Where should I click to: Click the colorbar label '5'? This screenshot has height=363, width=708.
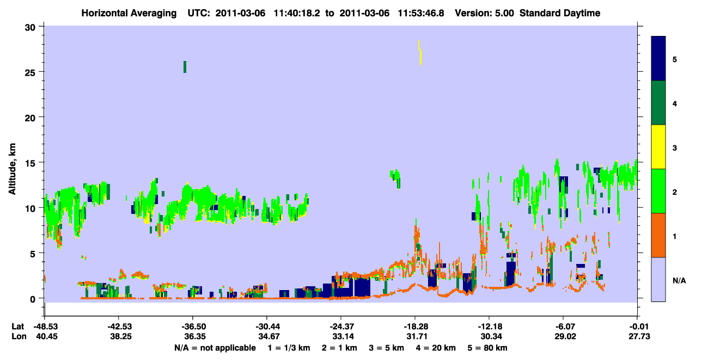point(675,59)
